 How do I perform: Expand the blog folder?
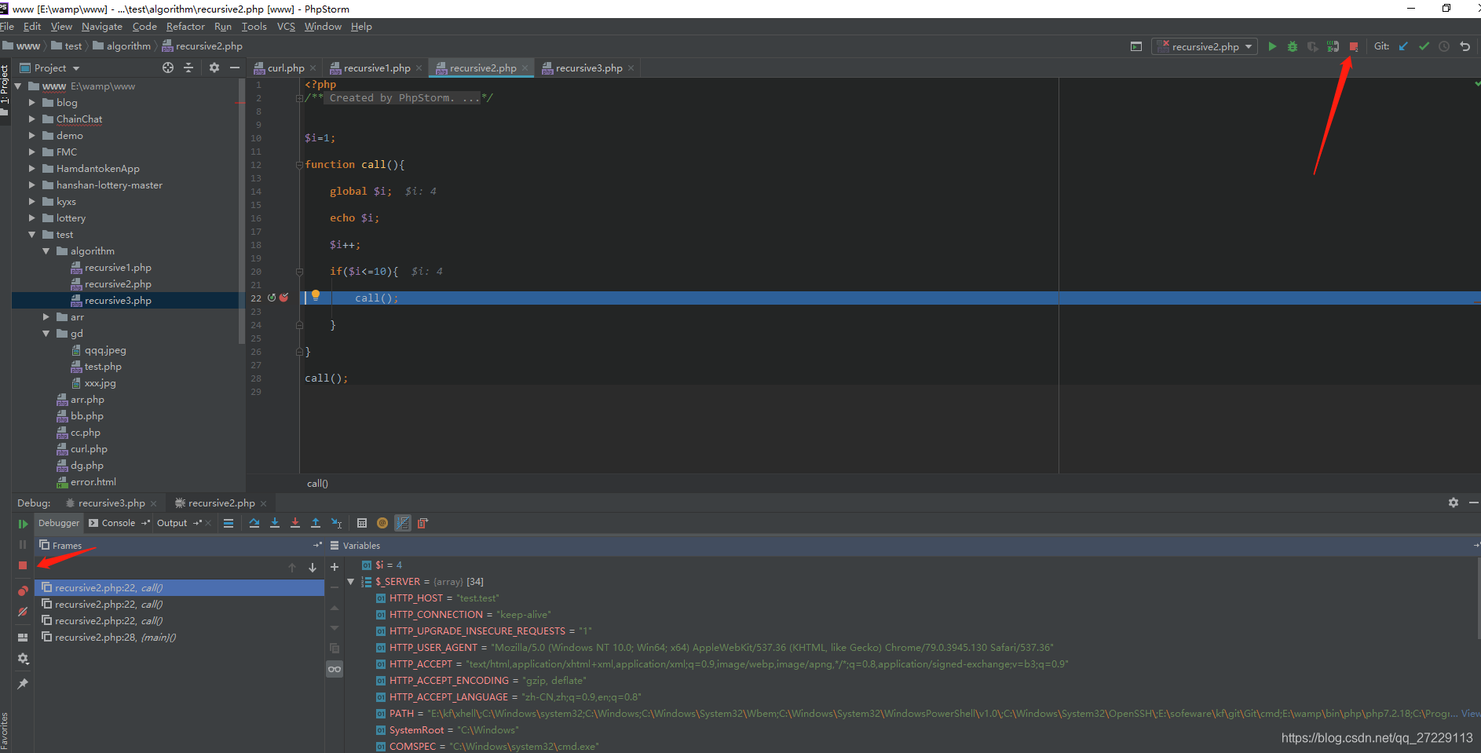click(31, 102)
